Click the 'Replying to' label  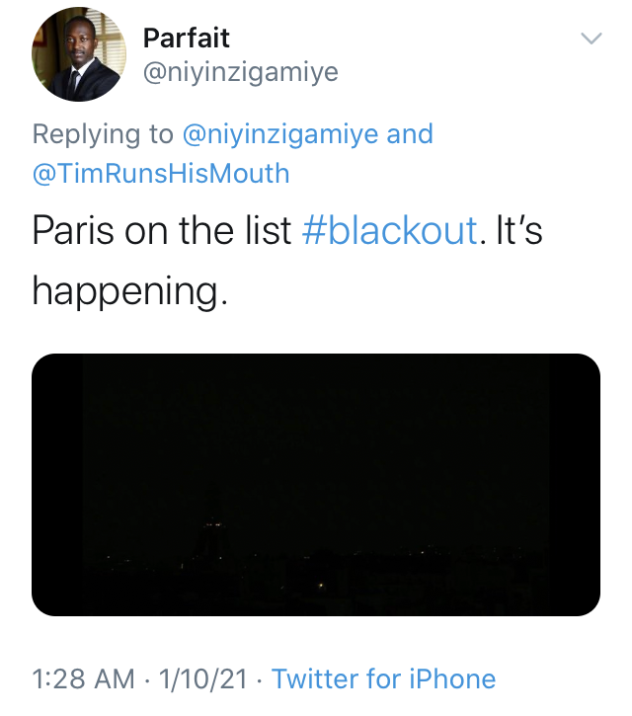pos(103,134)
